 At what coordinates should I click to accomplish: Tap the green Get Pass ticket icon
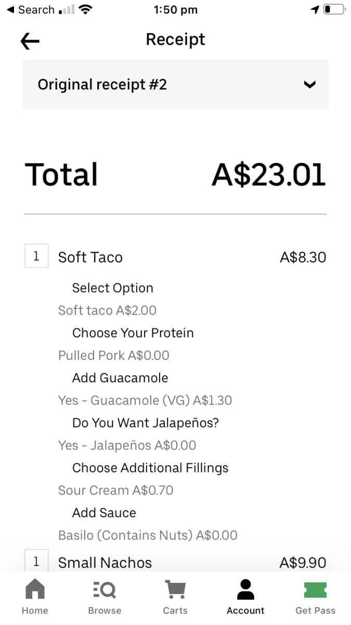315,590
